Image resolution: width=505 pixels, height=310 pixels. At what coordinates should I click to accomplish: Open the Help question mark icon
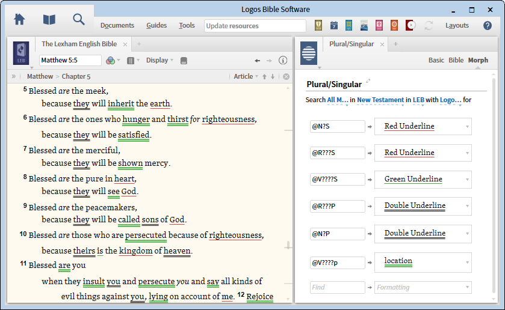[487, 25]
